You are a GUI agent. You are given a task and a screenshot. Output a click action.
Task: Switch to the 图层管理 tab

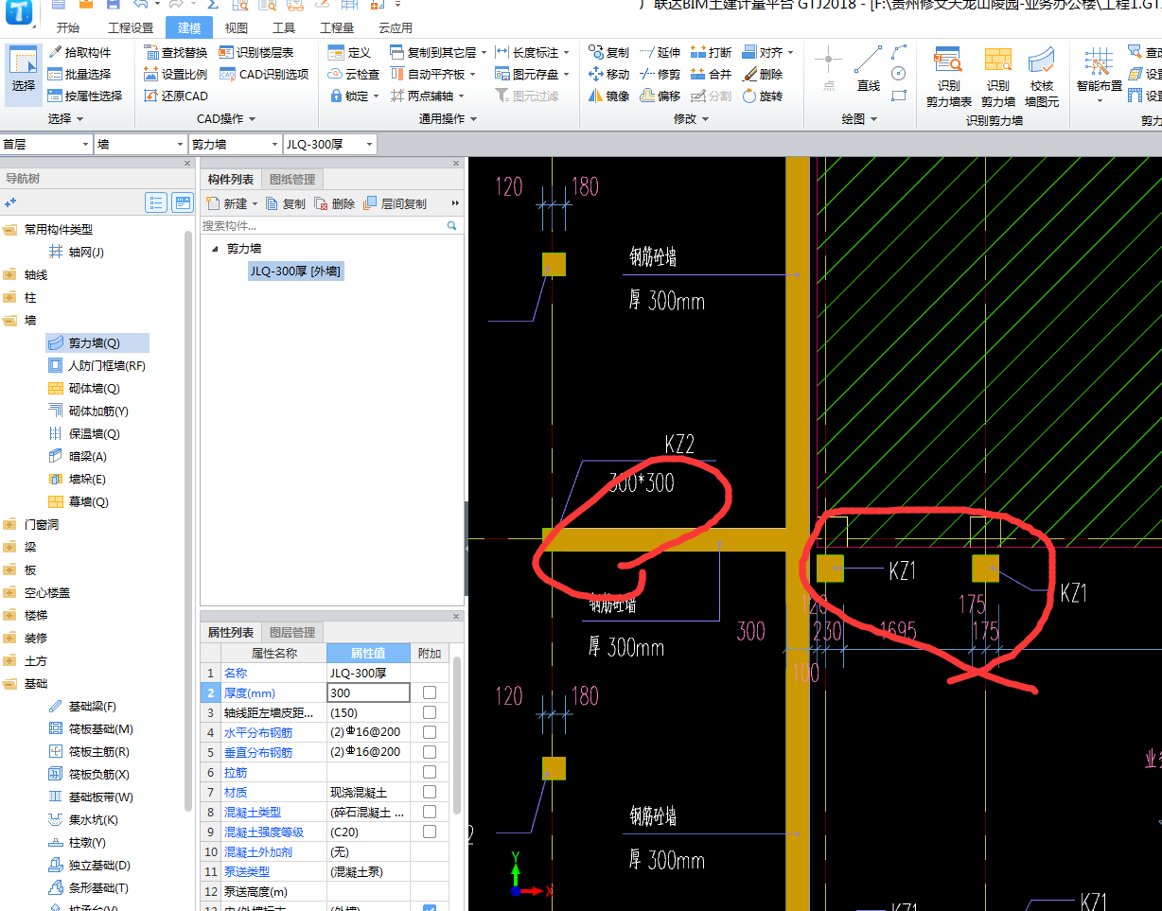coord(292,632)
